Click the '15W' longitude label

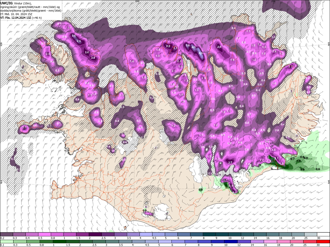(x=274, y=1)
